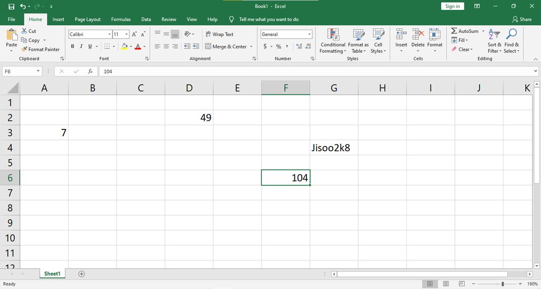This screenshot has height=289, width=541.
Task: Toggle Center horizontal alignment
Action: pos(166,46)
